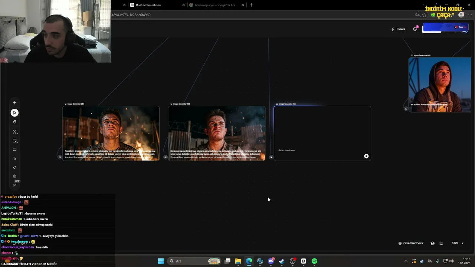Open a new browser tab
Screen dimensions: 475x267
click(252, 5)
